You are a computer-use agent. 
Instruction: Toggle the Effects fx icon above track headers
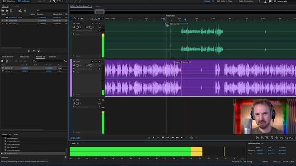pos(75,18)
